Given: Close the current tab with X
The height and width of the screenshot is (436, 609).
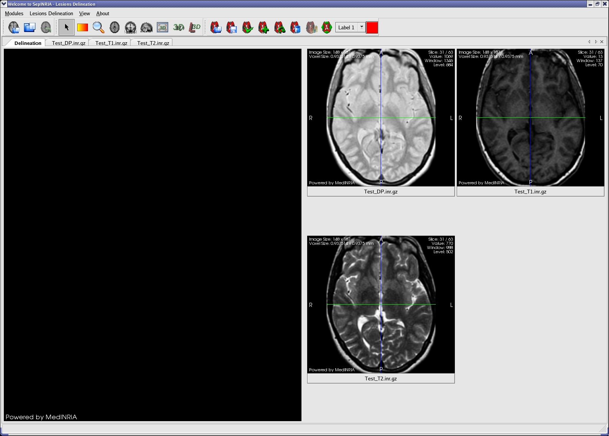Looking at the screenshot, I should pyautogui.click(x=602, y=42).
